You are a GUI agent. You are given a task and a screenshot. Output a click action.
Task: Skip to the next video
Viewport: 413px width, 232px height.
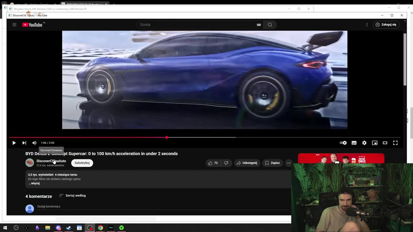click(x=24, y=143)
